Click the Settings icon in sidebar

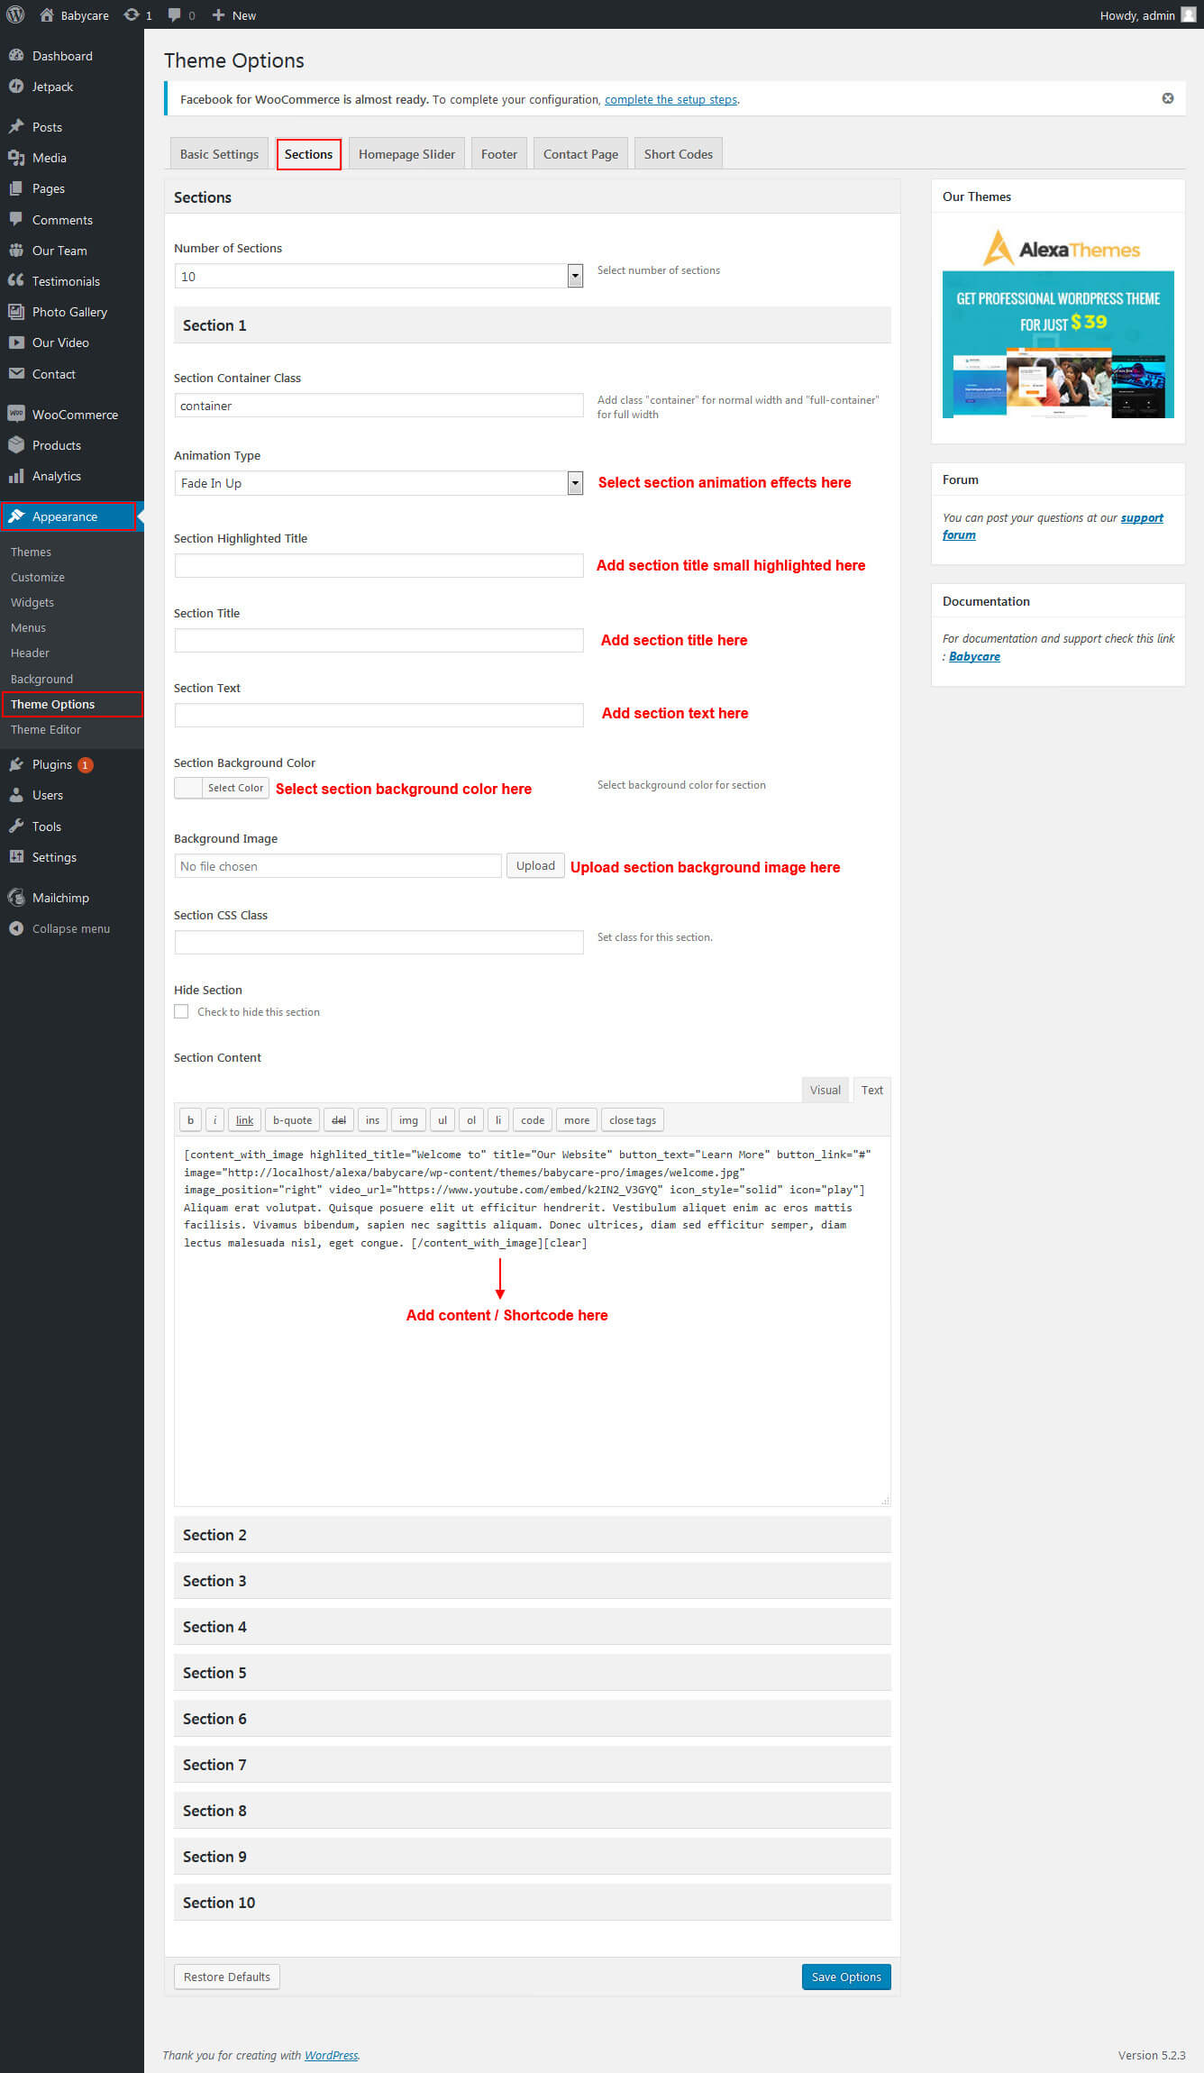pyautogui.click(x=16, y=856)
